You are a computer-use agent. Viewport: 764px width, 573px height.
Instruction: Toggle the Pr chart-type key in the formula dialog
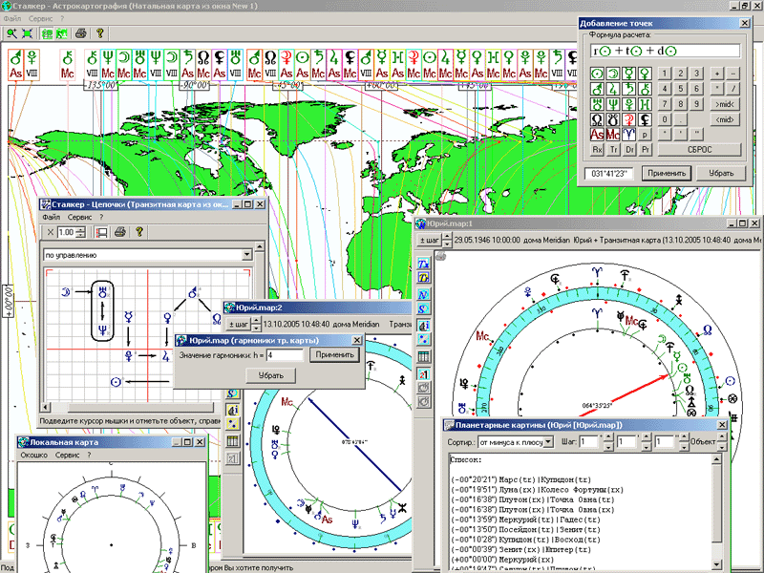click(x=646, y=150)
